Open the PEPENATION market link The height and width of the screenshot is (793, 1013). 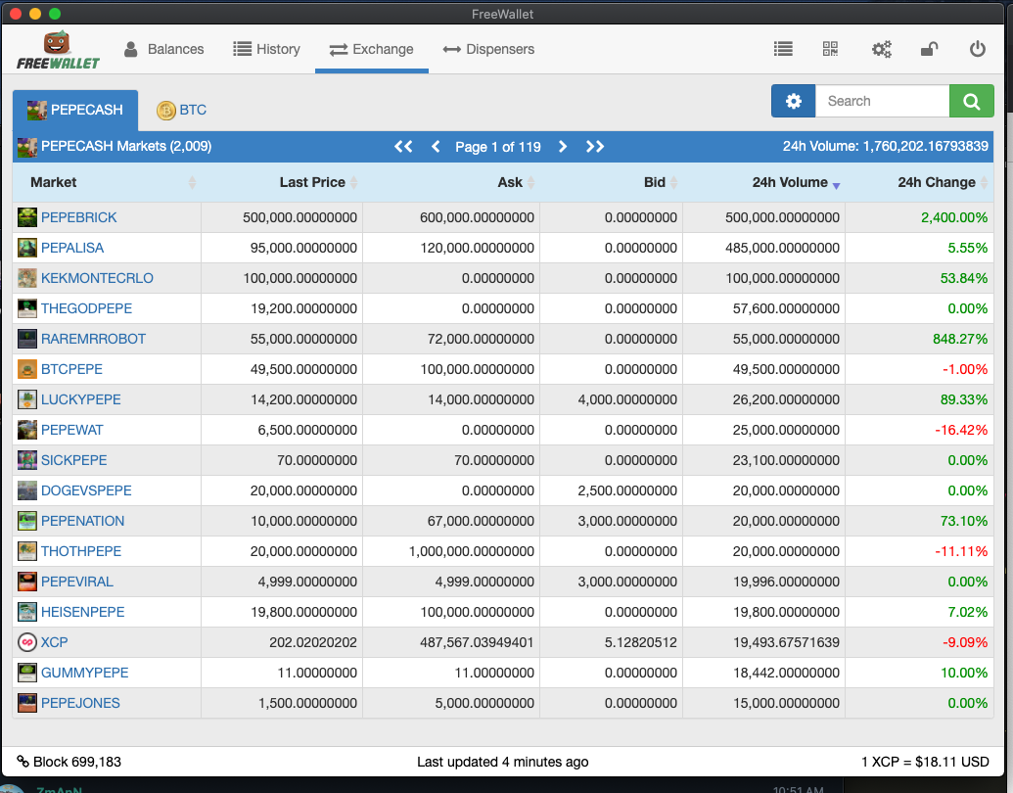pos(82,521)
